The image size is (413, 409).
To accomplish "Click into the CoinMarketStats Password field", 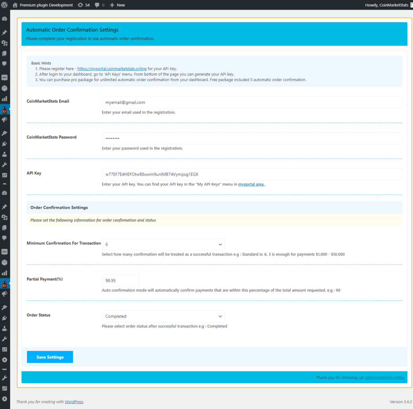I will coord(252,138).
